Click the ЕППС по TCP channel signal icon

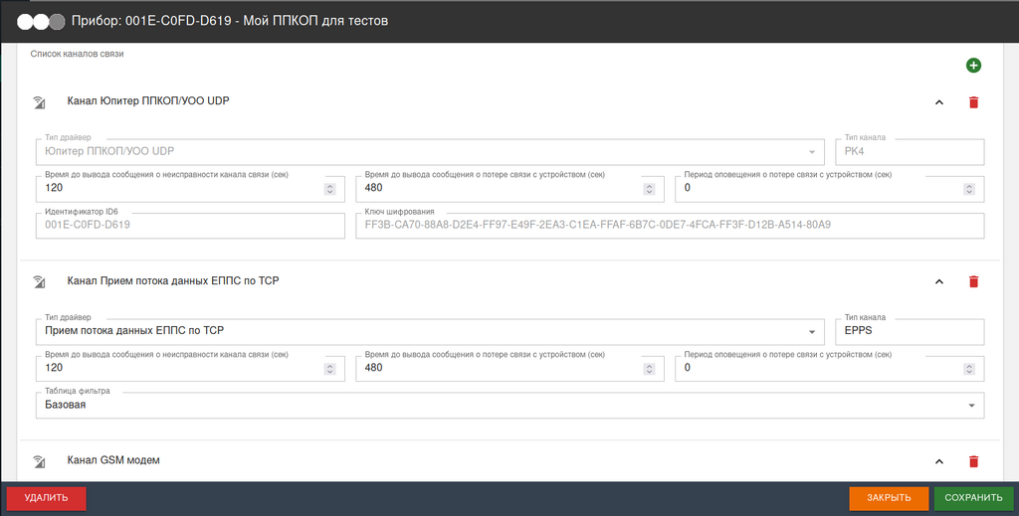click(x=40, y=281)
